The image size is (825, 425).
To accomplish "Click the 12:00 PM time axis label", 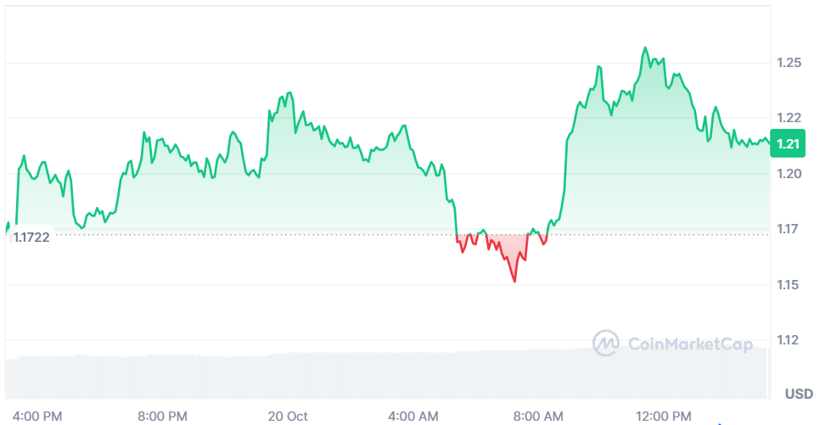I will coord(663,416).
